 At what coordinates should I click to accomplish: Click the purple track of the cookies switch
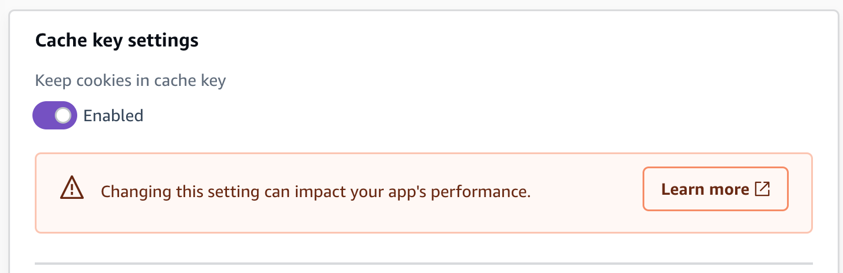pyautogui.click(x=44, y=115)
